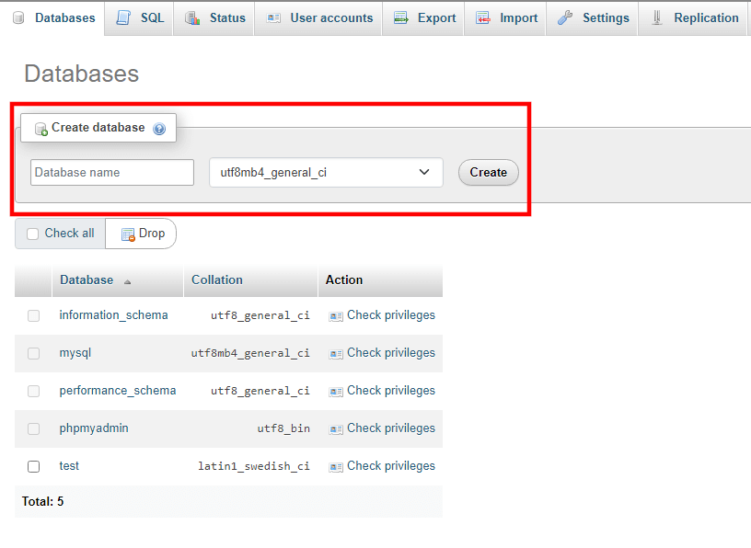
Task: Tick the mysql row checkbox
Action: pyautogui.click(x=33, y=354)
